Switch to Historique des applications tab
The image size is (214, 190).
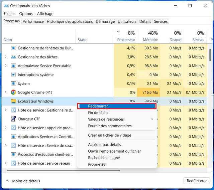point(70,21)
